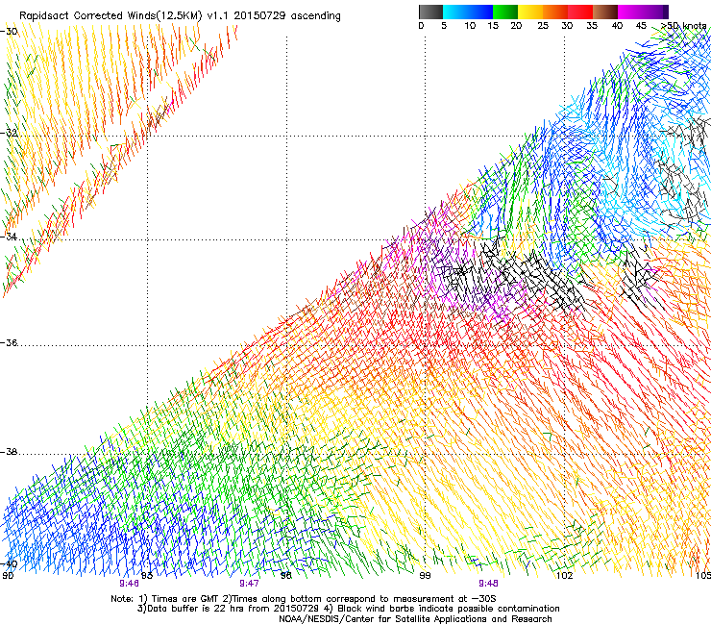This screenshot has height=625, width=711.
Task: Click the '-34' latitude label
Action: 9,237
